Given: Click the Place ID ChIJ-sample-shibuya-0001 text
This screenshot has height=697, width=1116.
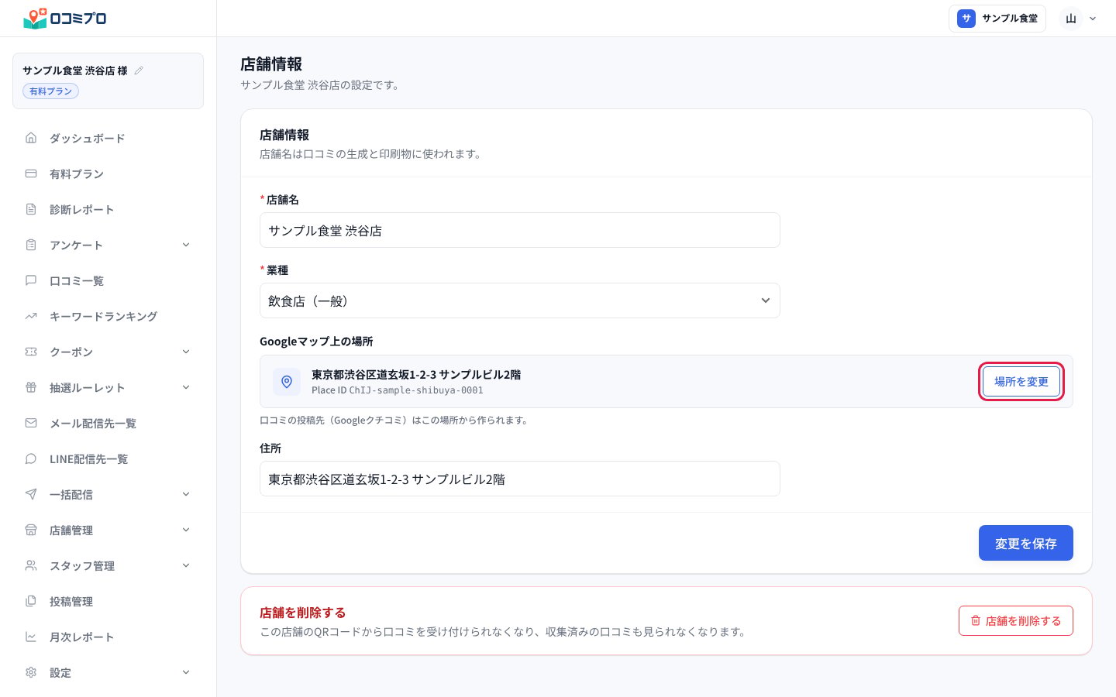Looking at the screenshot, I should [398, 390].
